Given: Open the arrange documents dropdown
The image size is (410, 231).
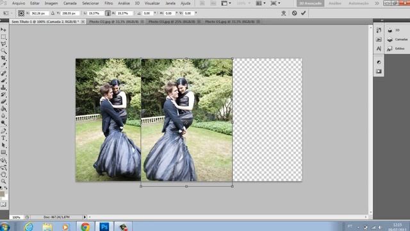Looking at the screenshot, I should (x=261, y=3).
